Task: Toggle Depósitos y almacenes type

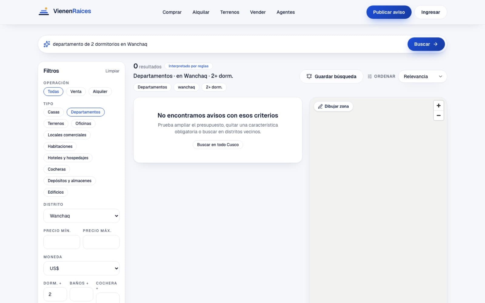Action: point(69,181)
